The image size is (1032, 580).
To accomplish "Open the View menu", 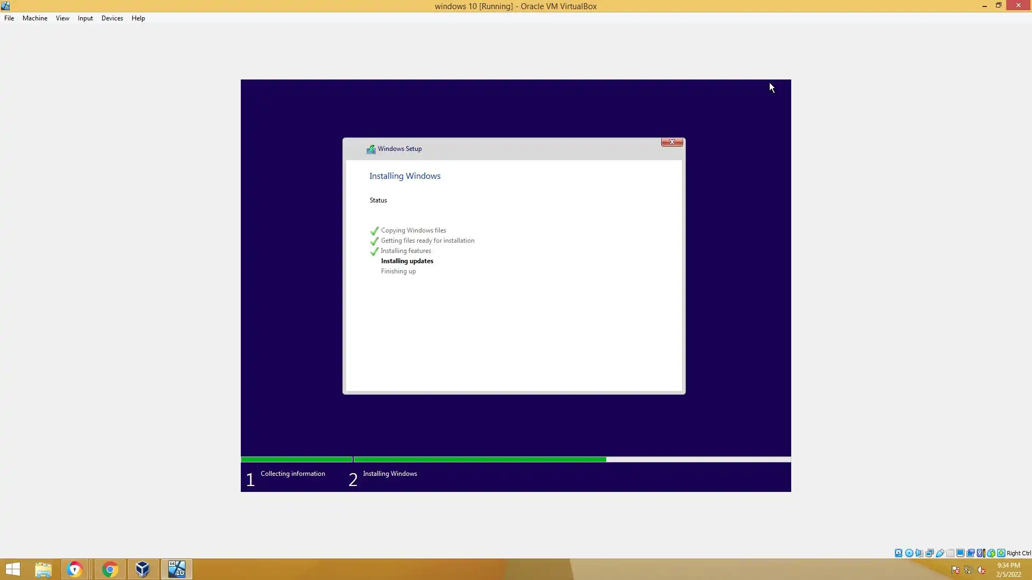I will click(62, 18).
